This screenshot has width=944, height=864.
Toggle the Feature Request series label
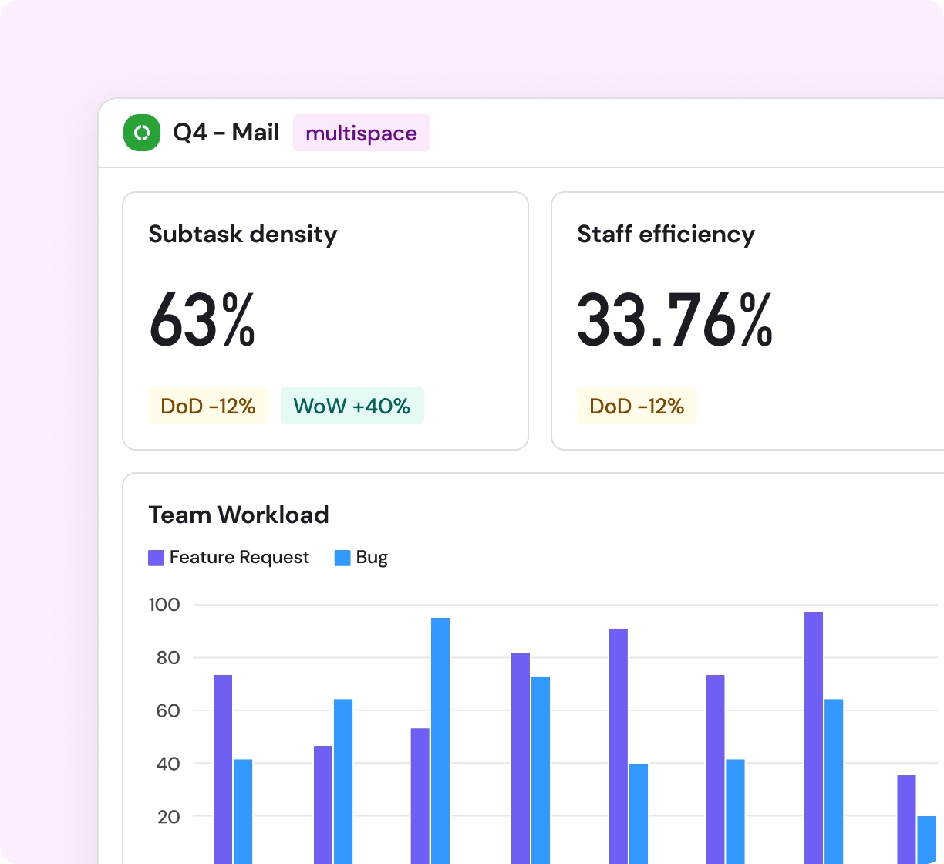[239, 557]
